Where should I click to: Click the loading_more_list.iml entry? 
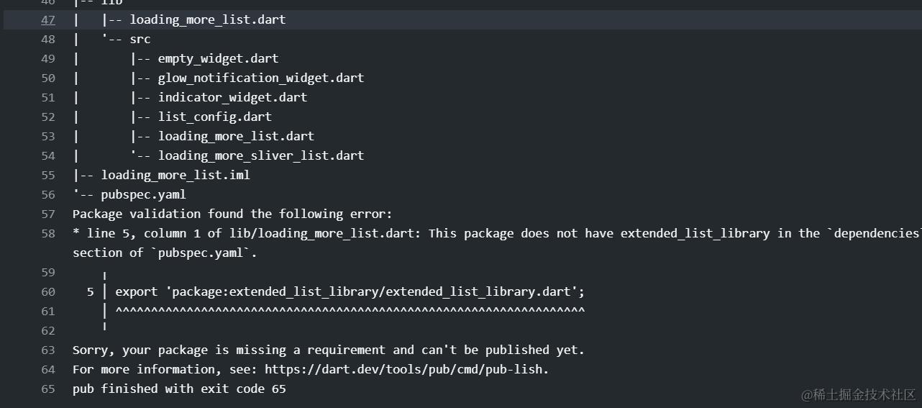pyautogui.click(x=175, y=175)
